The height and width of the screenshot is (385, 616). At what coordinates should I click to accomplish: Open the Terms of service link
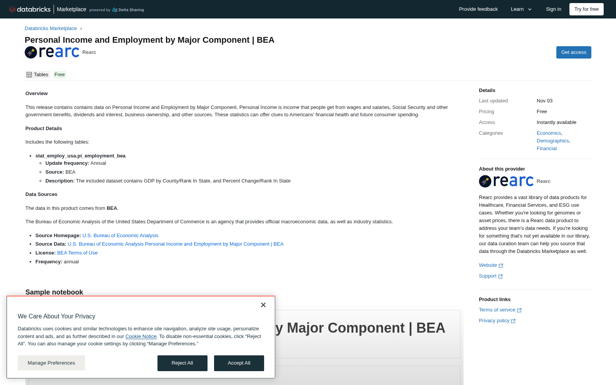pos(497,310)
